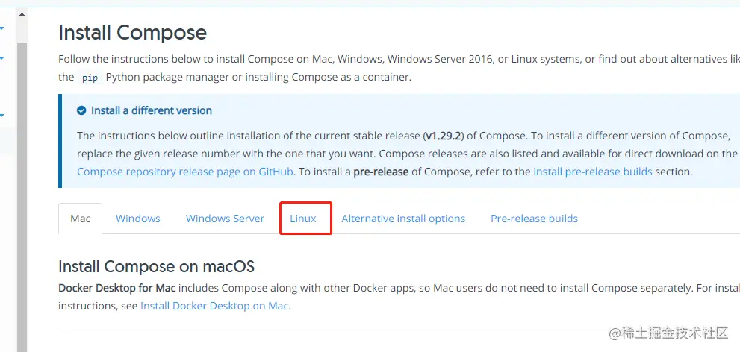Follow the "install pre-release builds" link

coord(593,172)
